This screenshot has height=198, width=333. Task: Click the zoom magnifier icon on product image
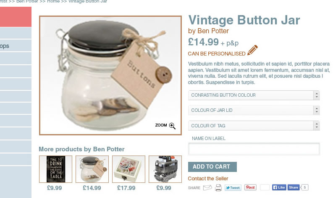pos(172,126)
